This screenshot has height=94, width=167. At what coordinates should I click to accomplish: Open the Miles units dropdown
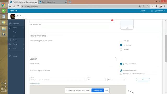coord(116,80)
